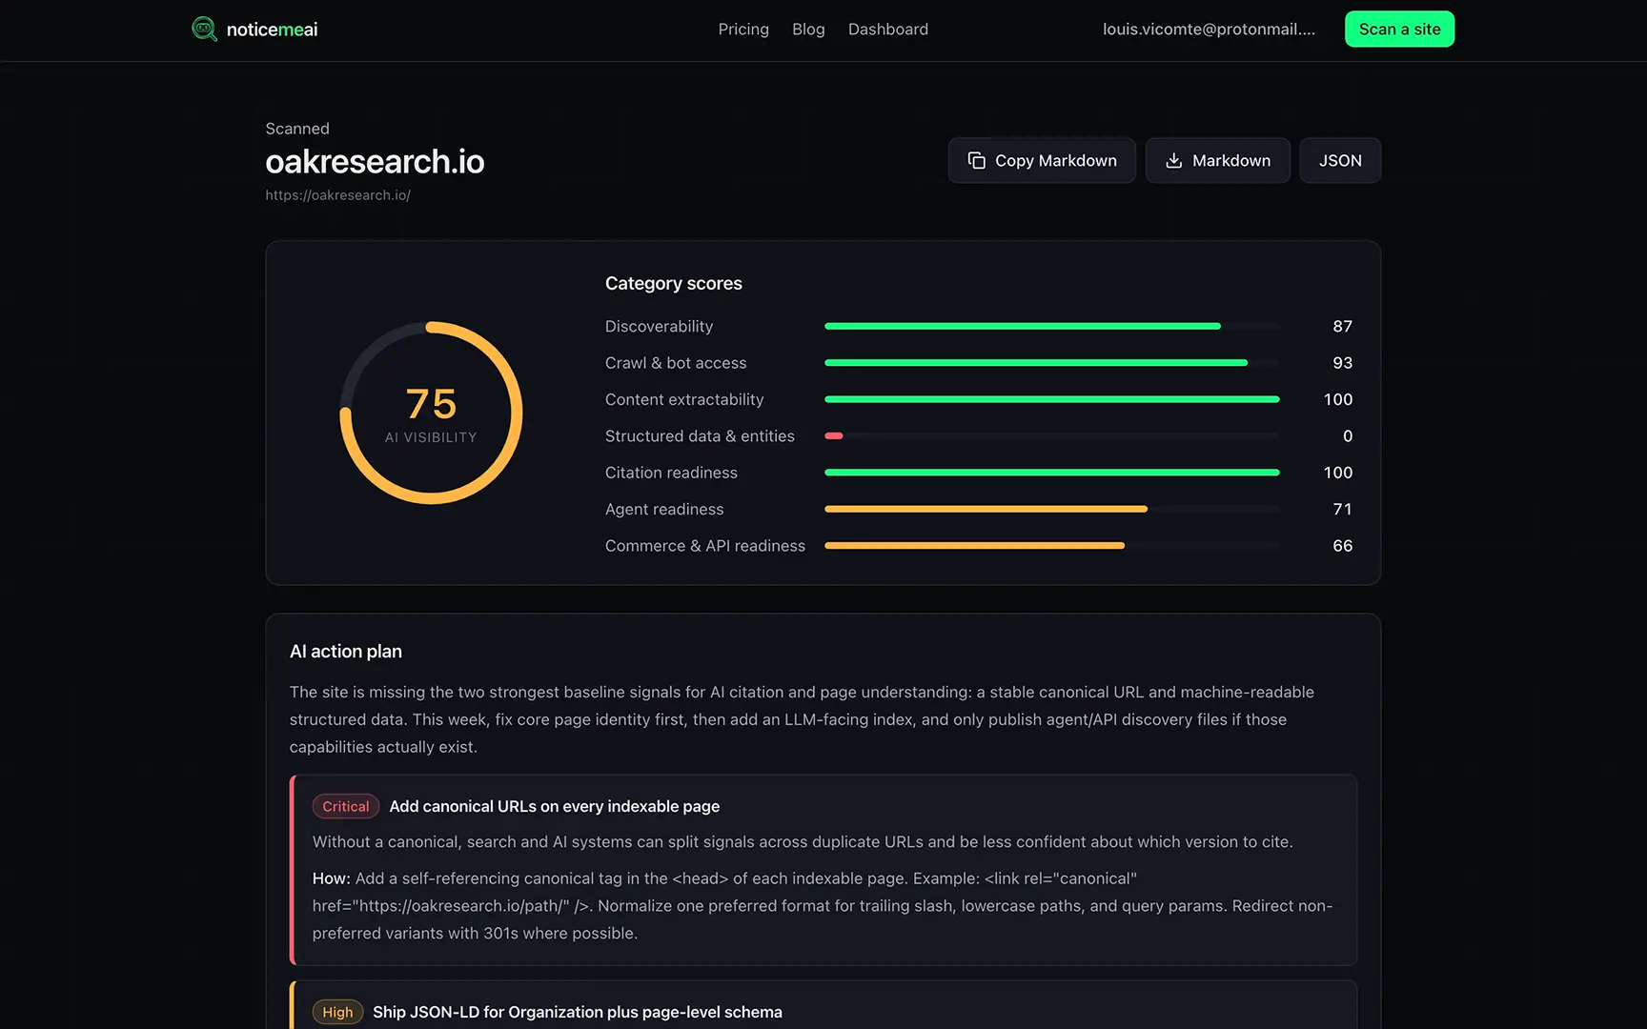
Task: Open the louis.vicomte account email menu
Action: click(x=1208, y=30)
